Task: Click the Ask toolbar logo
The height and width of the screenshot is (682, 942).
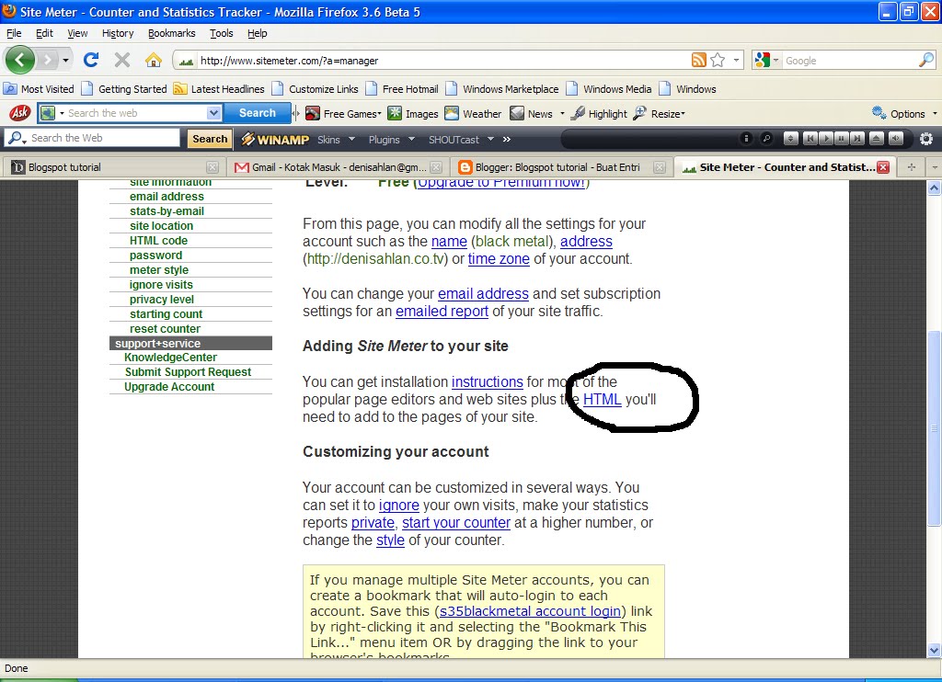Action: point(20,113)
